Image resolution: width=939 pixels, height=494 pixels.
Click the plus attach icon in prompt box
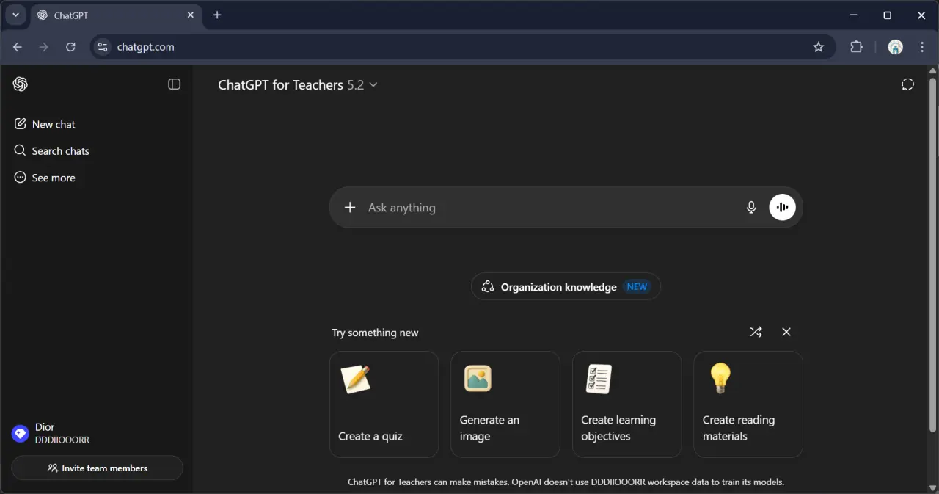(x=350, y=208)
